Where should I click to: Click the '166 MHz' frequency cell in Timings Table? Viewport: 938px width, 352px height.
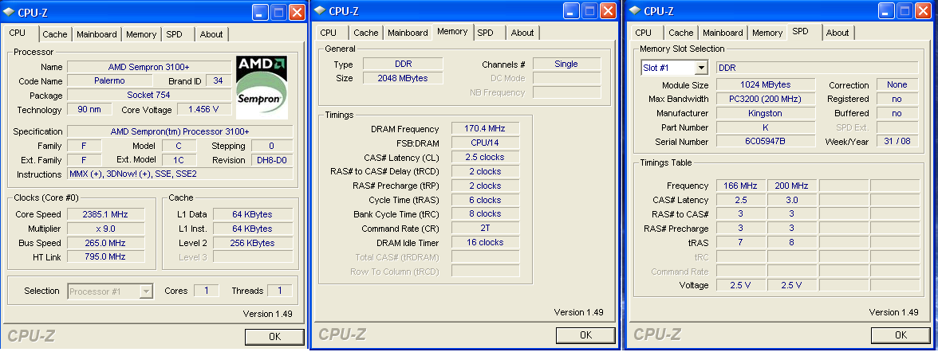[740, 186]
